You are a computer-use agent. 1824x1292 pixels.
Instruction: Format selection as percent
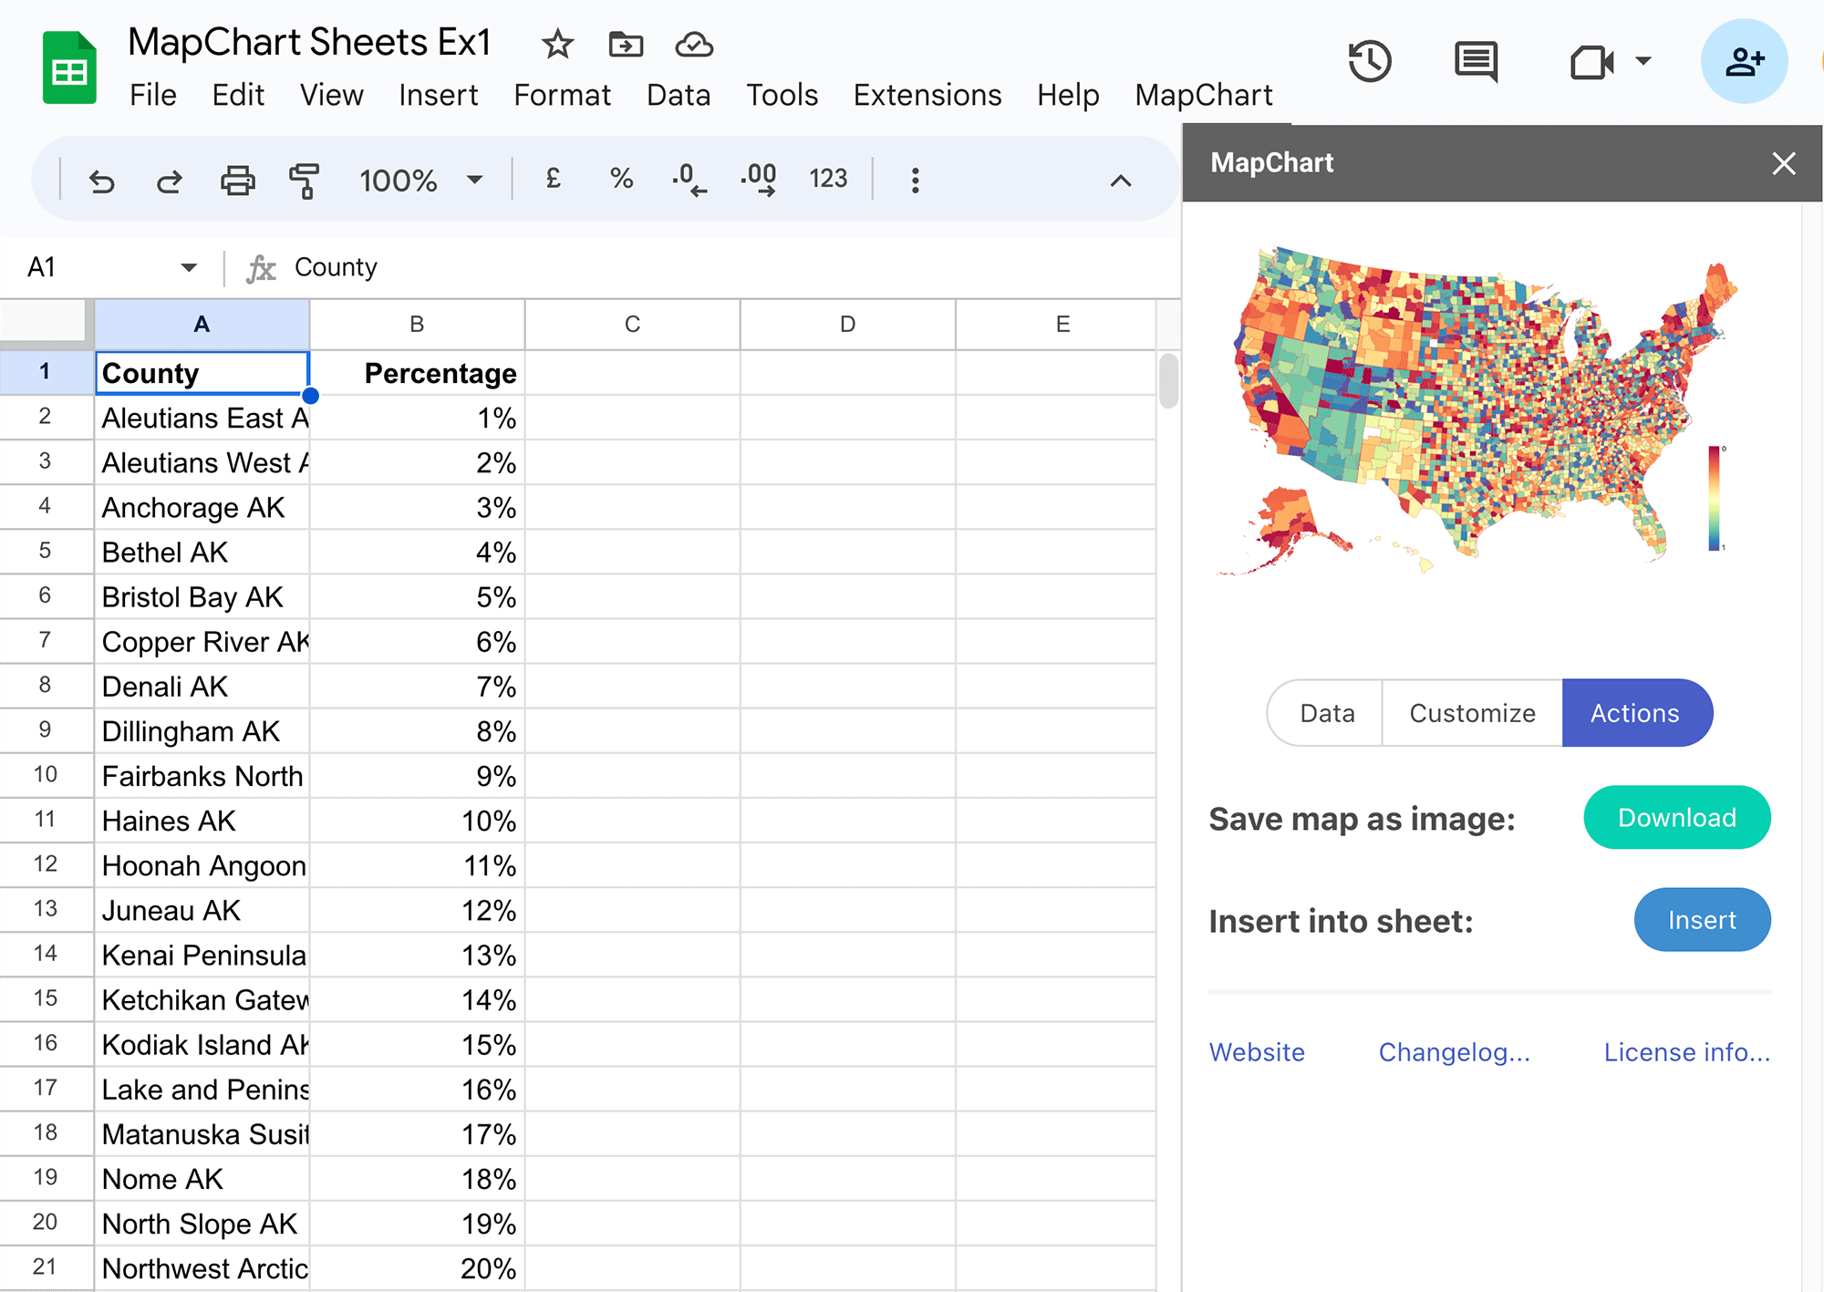pos(621,179)
